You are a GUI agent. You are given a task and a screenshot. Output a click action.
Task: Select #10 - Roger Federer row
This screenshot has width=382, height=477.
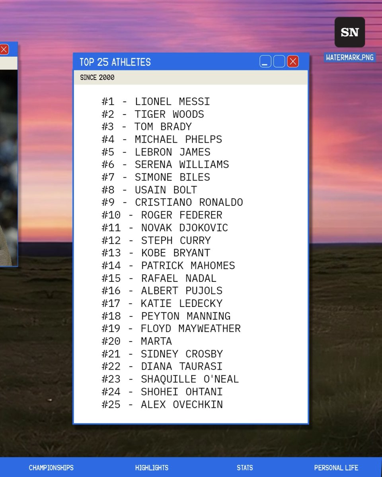click(x=162, y=215)
